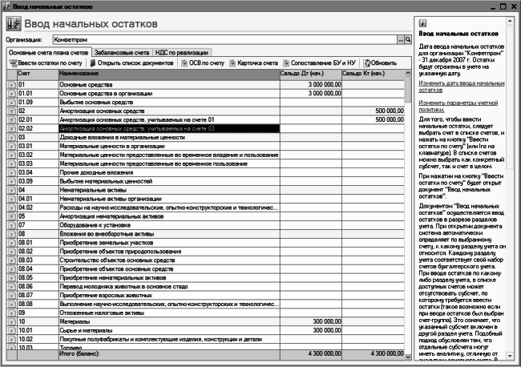This screenshot has width=521, height=367.
Task: Click the 'Сальдо Дт (нач.)' column header
Action: point(310,74)
